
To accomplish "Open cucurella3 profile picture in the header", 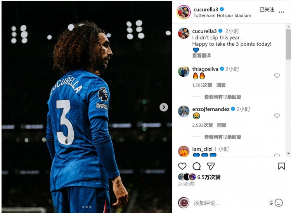I will (184, 12).
